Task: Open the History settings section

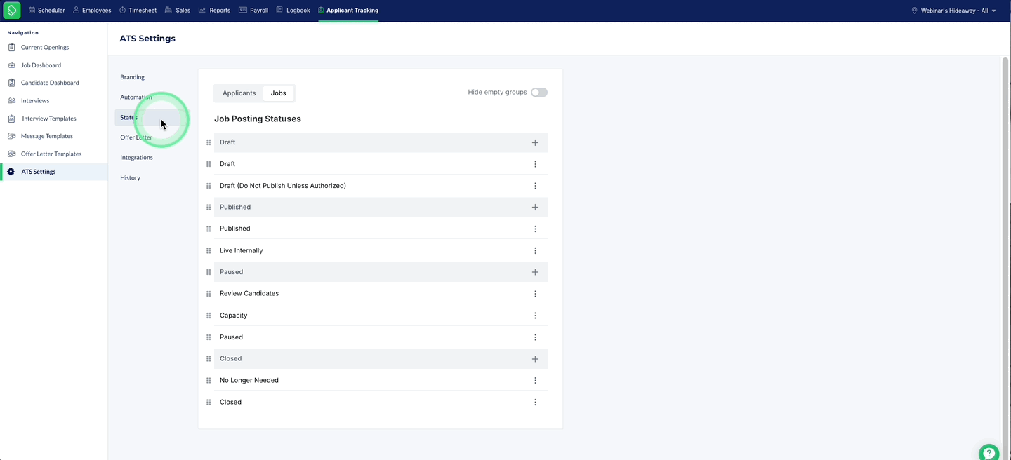Action: (130, 178)
